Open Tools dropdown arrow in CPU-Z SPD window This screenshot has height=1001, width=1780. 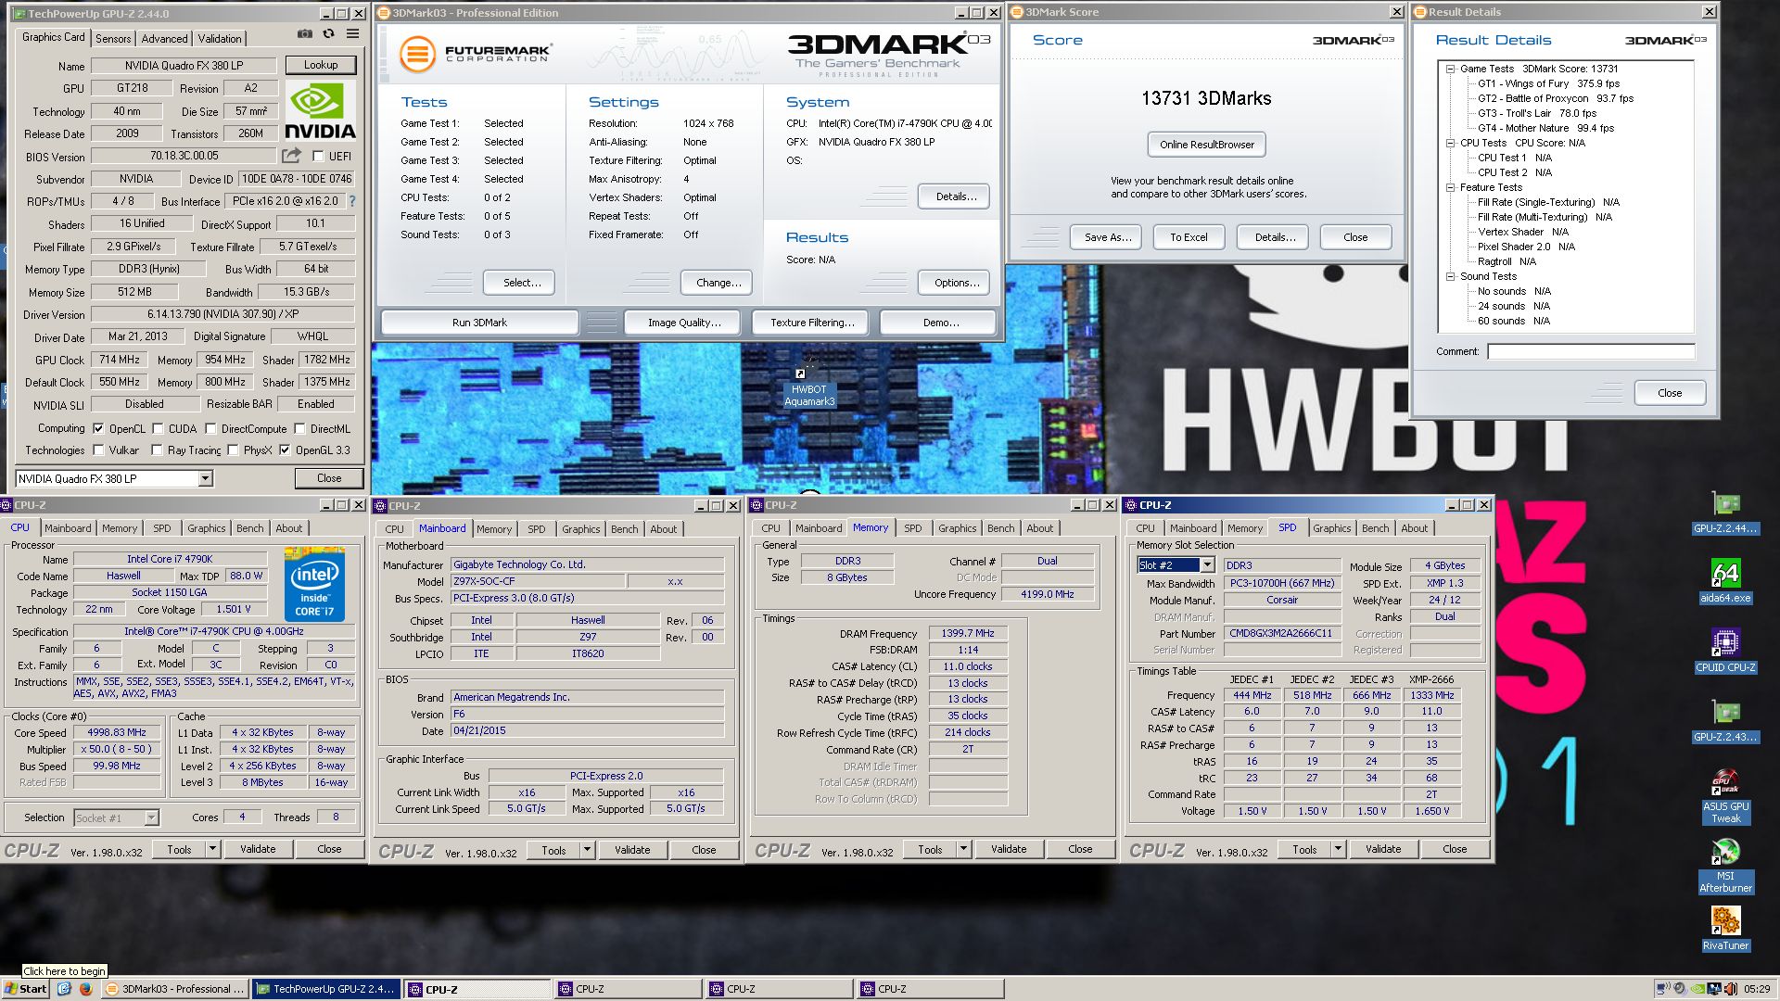[1338, 849]
